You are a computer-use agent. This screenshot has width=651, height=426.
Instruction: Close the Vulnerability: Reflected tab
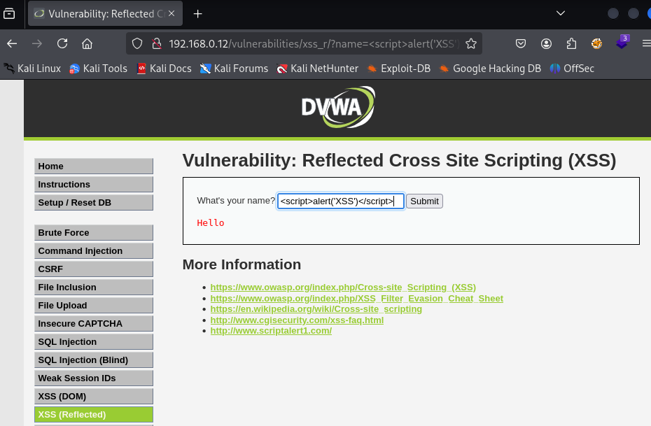171,13
